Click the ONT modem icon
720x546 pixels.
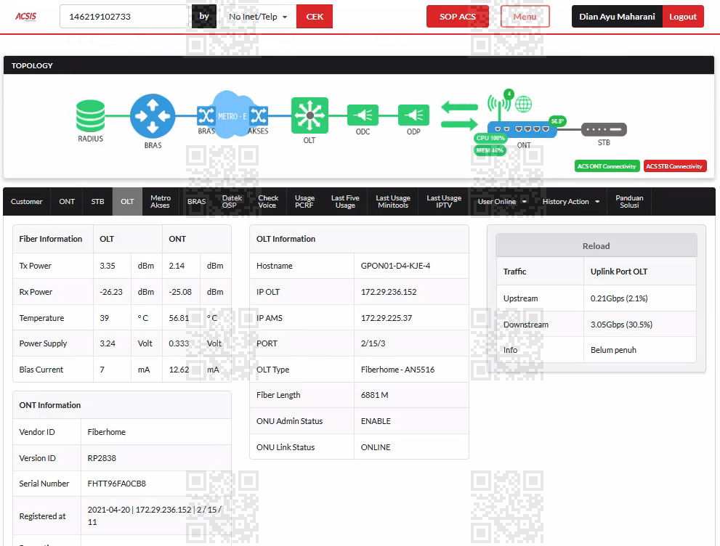tap(522, 129)
